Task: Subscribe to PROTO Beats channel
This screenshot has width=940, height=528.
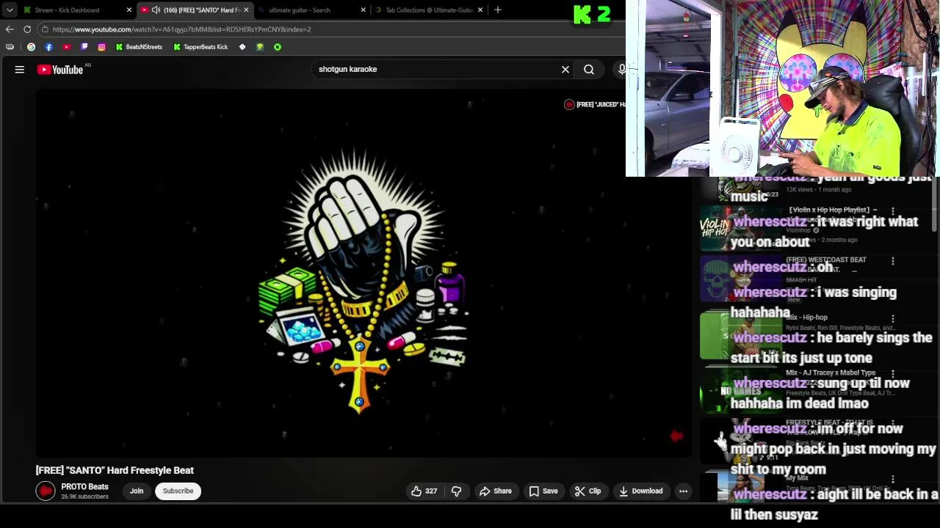Action: coord(178,491)
